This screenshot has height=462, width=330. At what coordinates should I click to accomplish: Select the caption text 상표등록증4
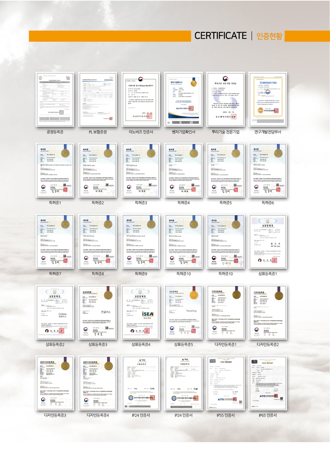coord(141,345)
